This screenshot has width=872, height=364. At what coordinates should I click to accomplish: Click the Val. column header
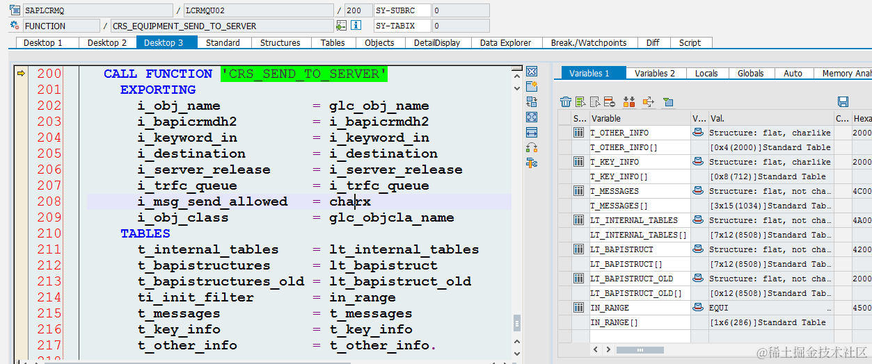point(770,118)
